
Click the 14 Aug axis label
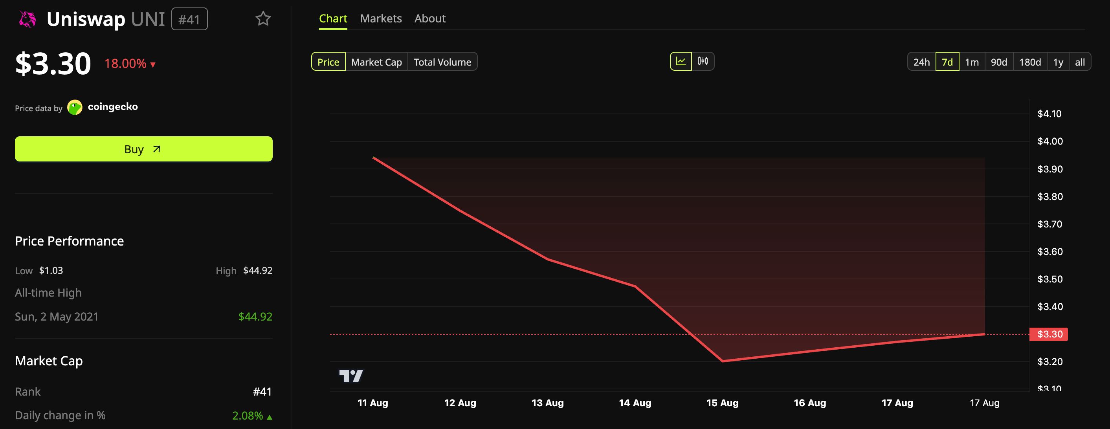635,403
